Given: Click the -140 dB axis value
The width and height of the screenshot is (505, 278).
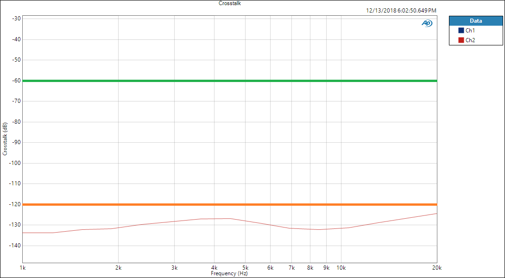Looking at the screenshot, I should tap(15, 246).
